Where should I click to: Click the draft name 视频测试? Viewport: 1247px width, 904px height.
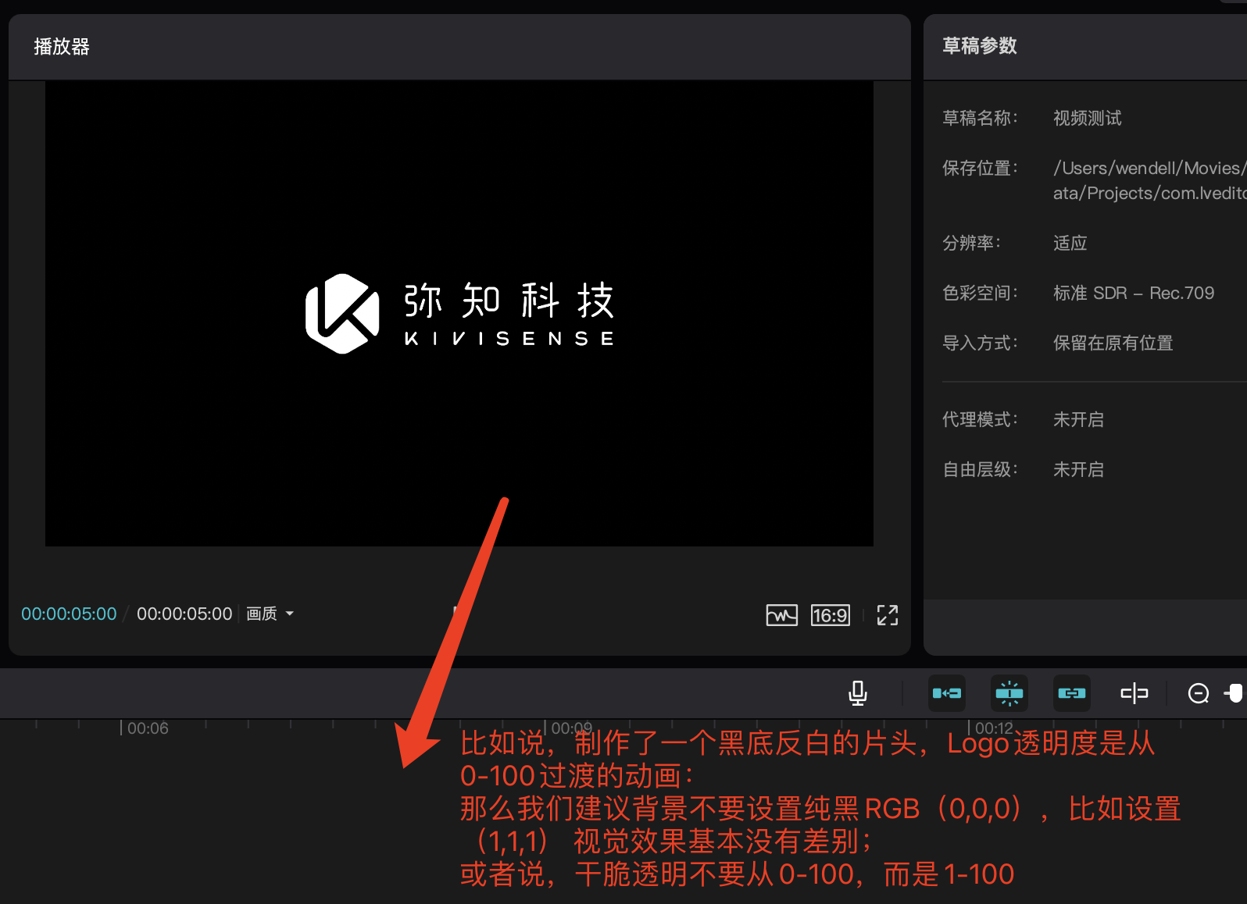pos(1087,119)
